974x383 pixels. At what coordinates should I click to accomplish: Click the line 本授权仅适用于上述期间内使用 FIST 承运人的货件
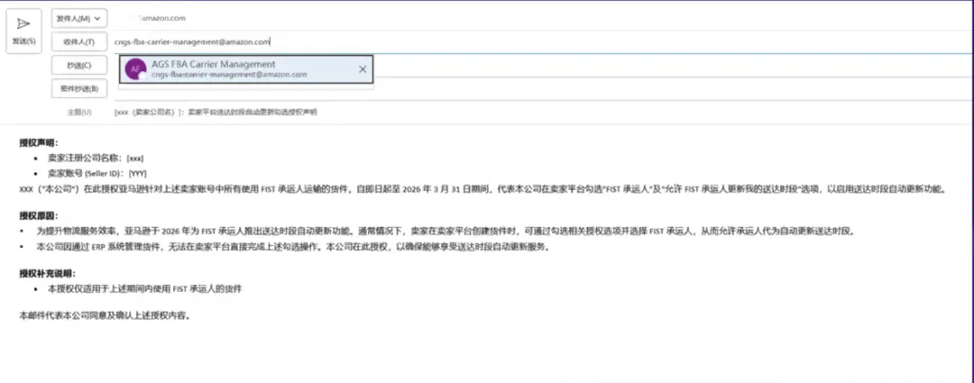(144, 288)
